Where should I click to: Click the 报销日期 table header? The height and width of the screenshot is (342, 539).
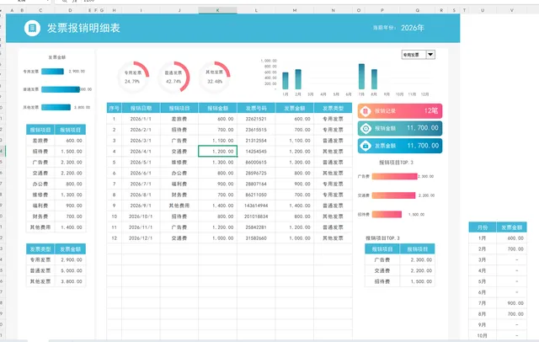point(141,108)
